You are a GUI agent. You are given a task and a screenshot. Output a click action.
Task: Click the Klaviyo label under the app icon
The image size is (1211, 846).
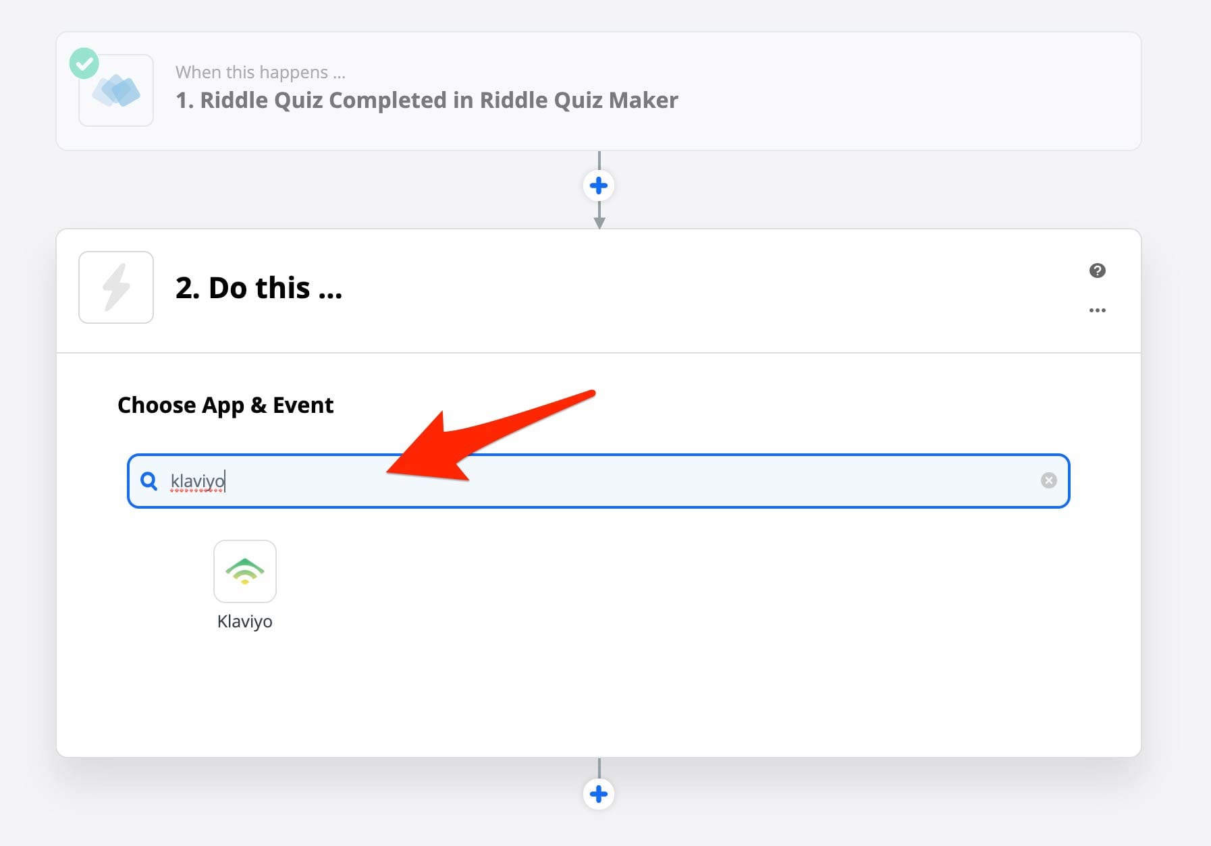click(245, 621)
